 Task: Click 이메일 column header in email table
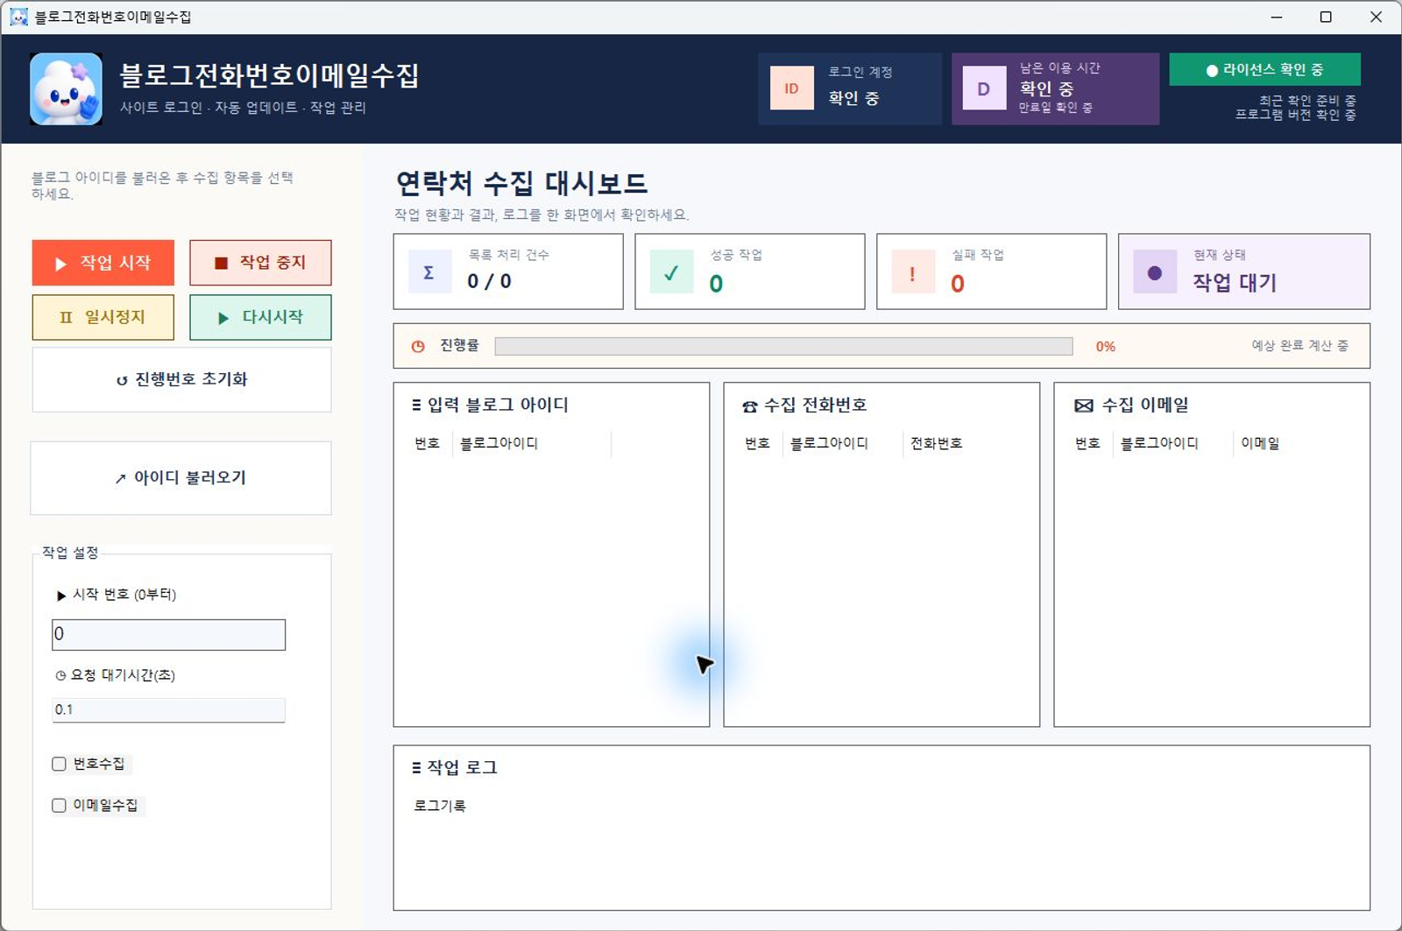[x=1260, y=443]
